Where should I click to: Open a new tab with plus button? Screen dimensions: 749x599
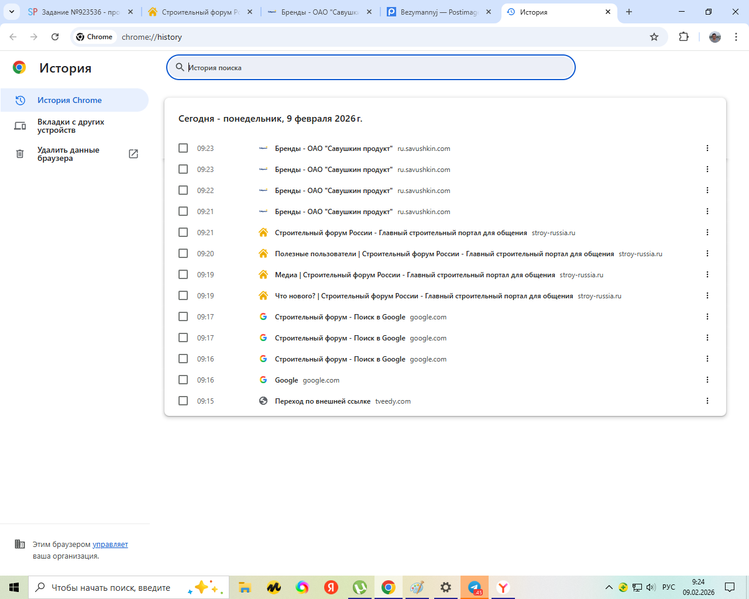pos(629,12)
